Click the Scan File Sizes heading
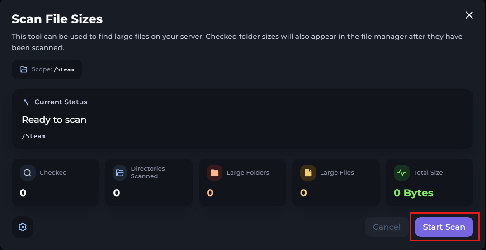The height and width of the screenshot is (250, 486). click(57, 19)
